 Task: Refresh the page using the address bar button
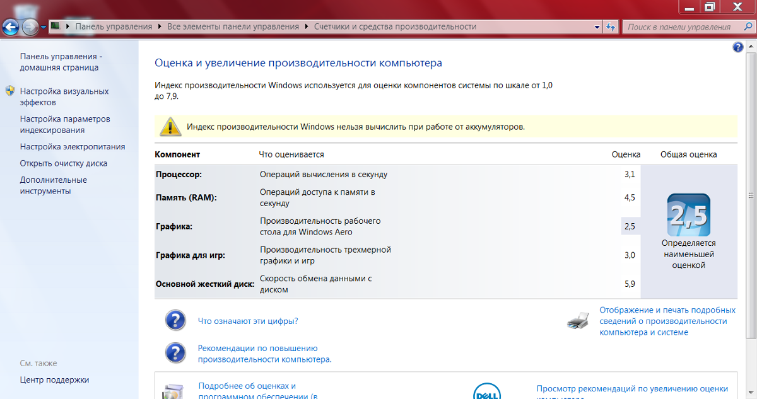(x=611, y=27)
